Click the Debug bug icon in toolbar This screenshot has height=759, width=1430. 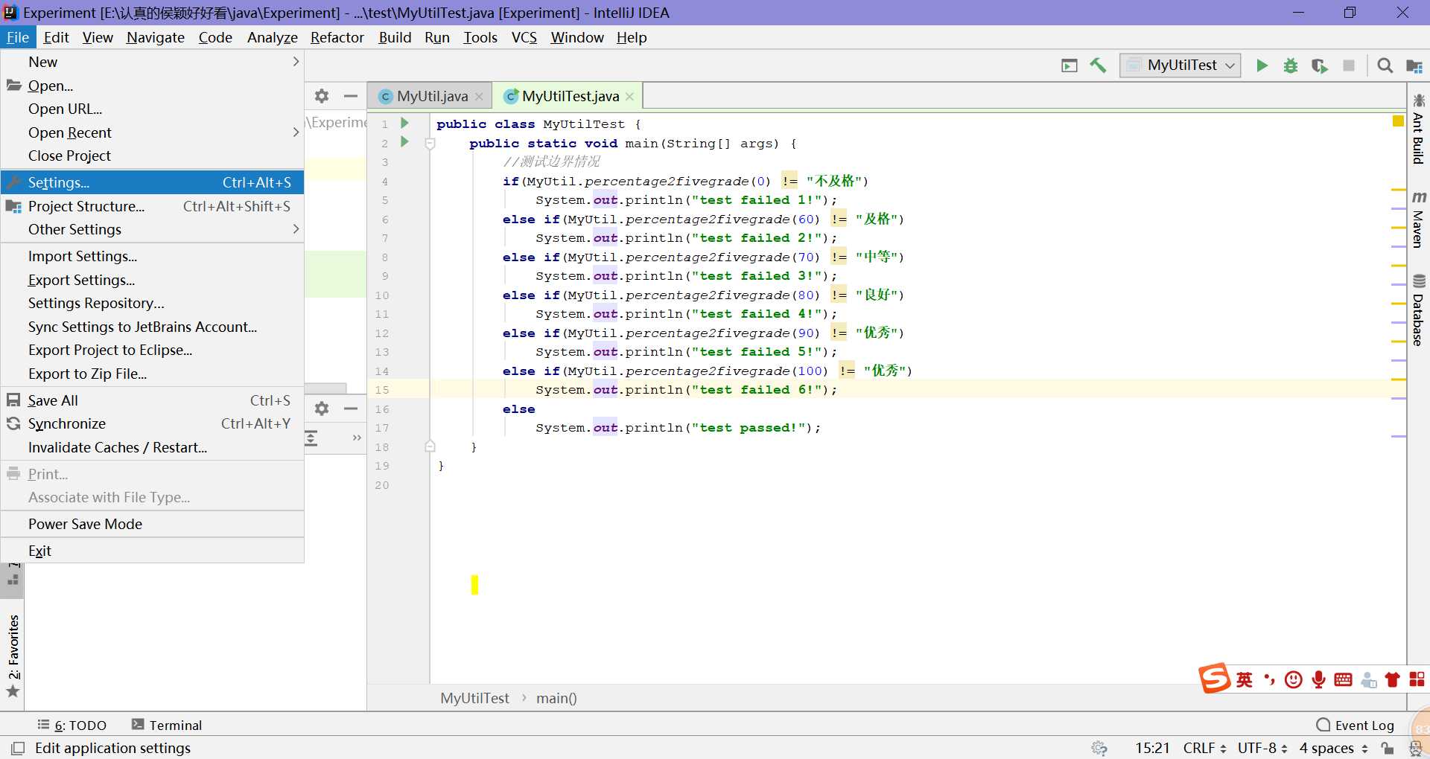(x=1291, y=65)
